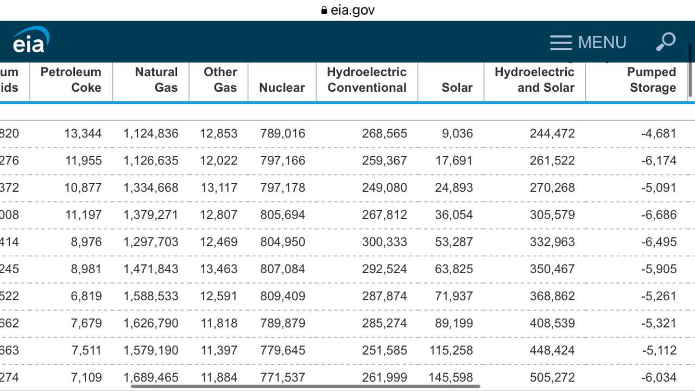Select the Hydroelectric and Solar column header
This screenshot has height=391, width=695.
(x=534, y=80)
